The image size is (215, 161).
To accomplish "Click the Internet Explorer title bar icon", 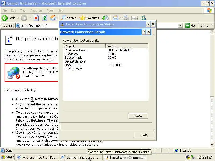I will click(3, 3).
